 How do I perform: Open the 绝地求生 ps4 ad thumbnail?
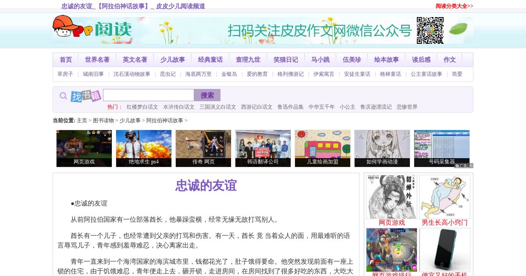click(144, 149)
